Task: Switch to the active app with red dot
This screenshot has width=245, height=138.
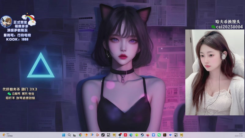Action: click(120, 135)
